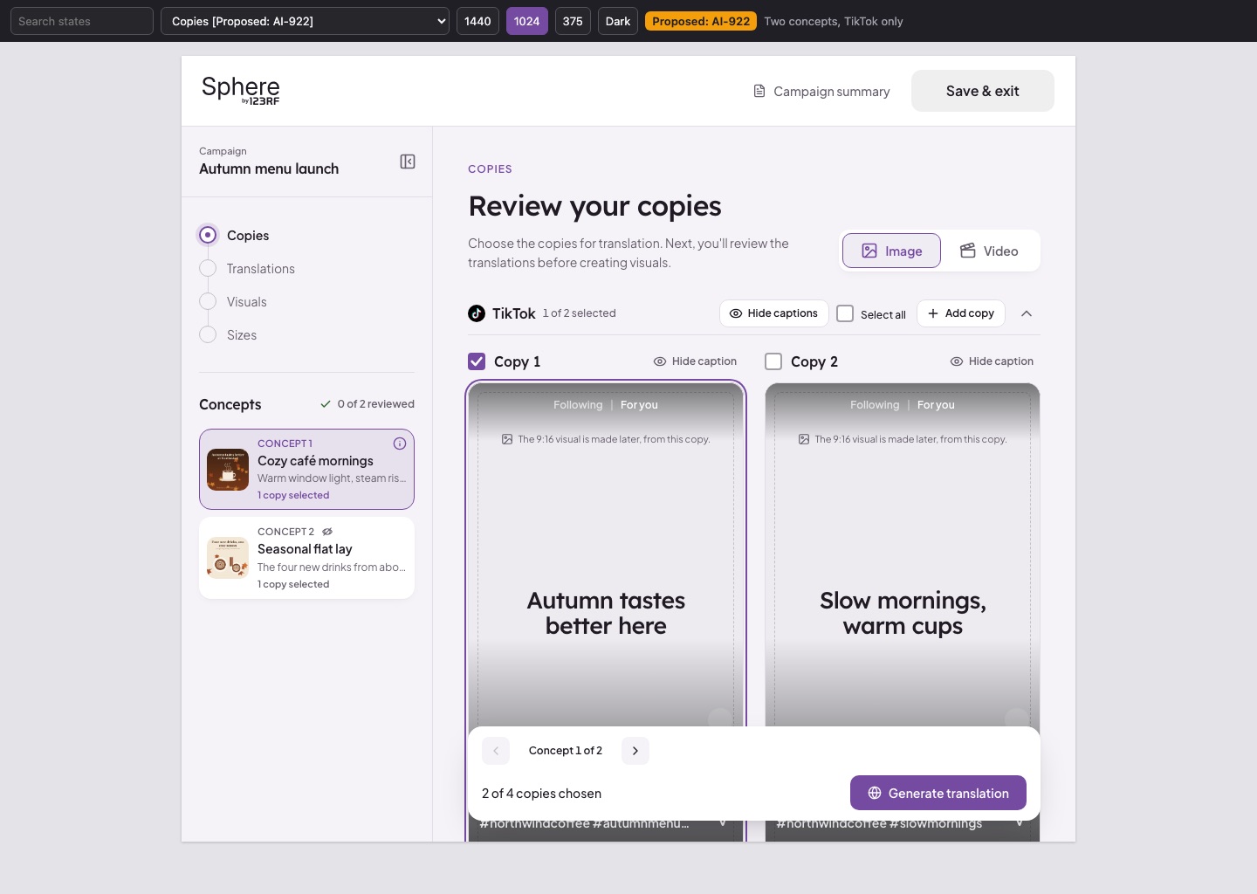The height and width of the screenshot is (894, 1257).
Task: Click Save & exit button
Action: coord(983,91)
